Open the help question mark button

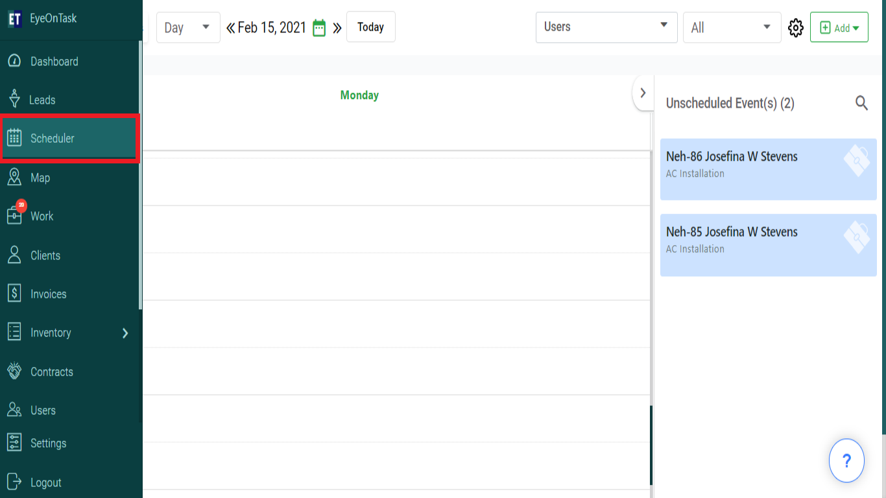click(846, 460)
